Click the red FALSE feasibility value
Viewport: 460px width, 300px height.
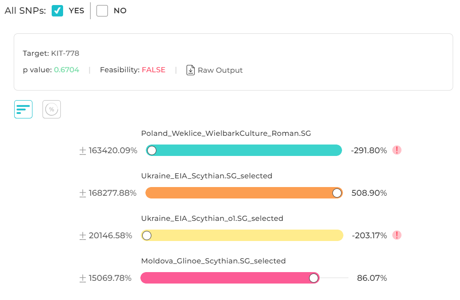[x=153, y=70]
